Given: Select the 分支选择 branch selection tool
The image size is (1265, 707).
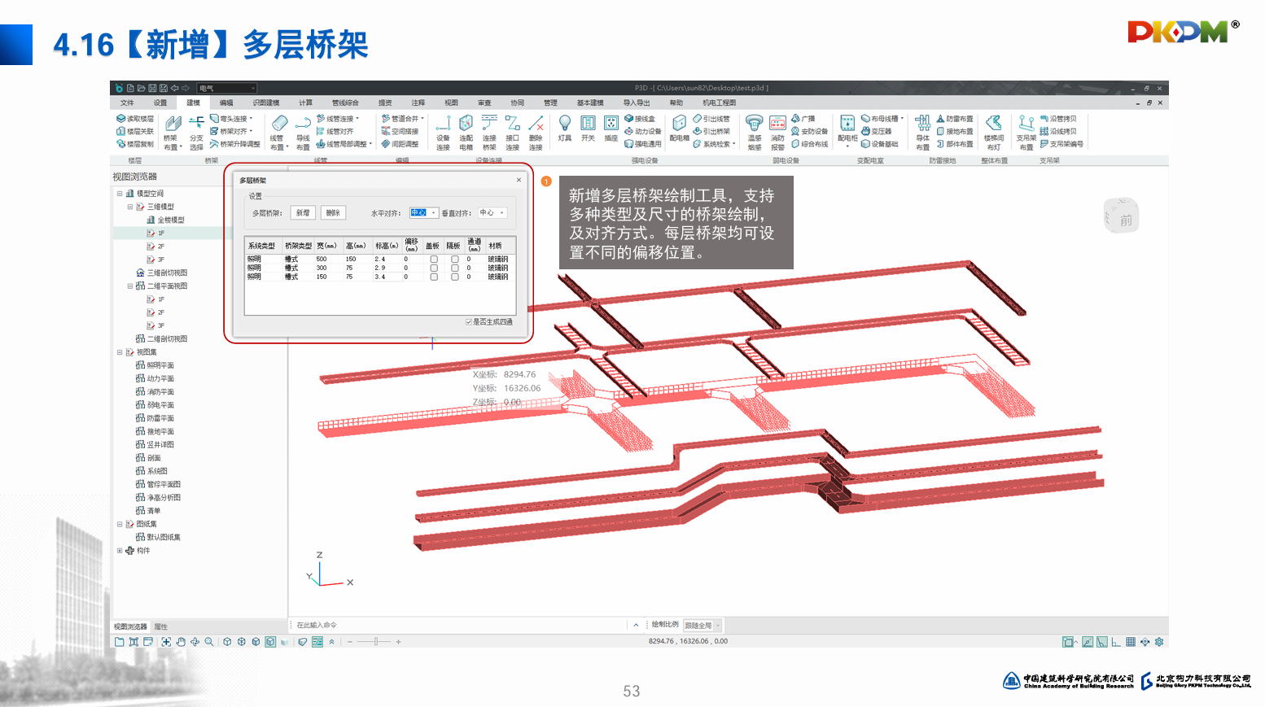Looking at the screenshot, I should (x=196, y=132).
